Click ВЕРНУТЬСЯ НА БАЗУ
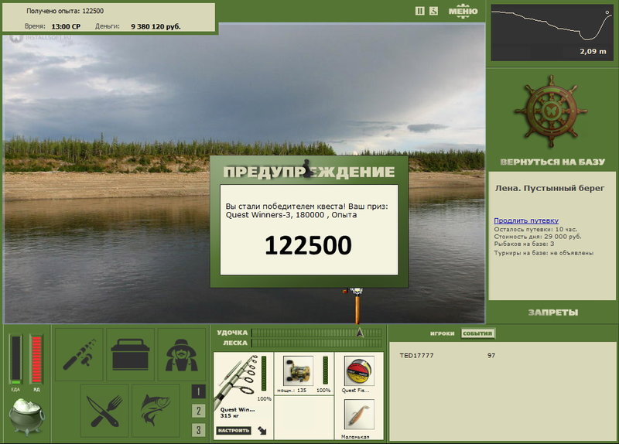This screenshot has height=444, width=619. click(x=552, y=162)
